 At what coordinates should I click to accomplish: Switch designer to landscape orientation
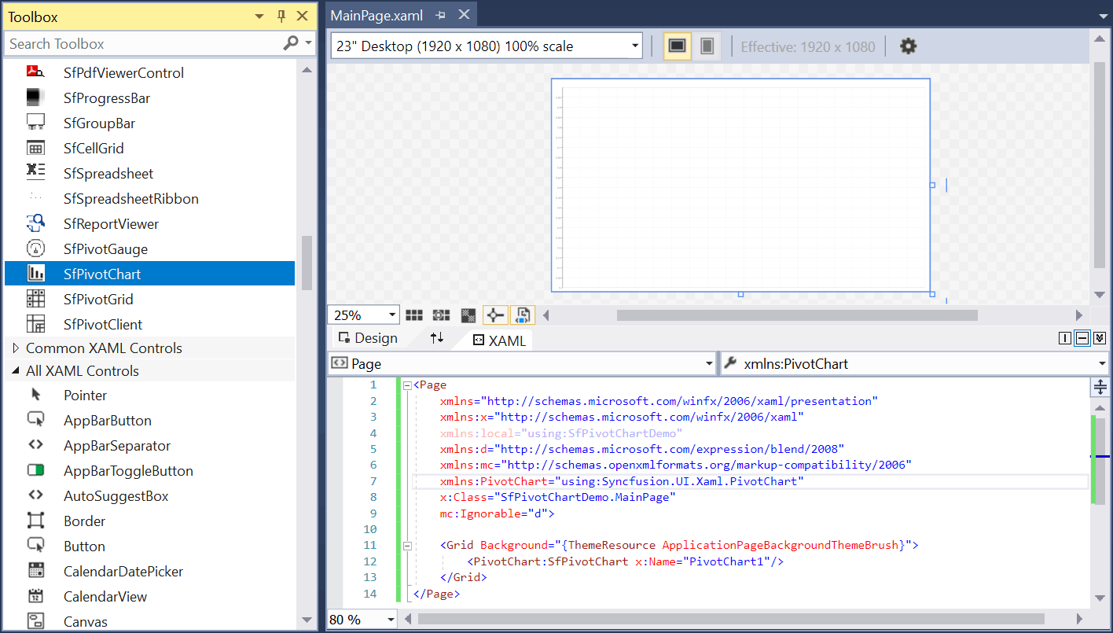[x=677, y=46]
